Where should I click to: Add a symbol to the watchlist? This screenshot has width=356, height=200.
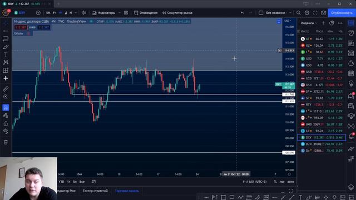coord(323,23)
